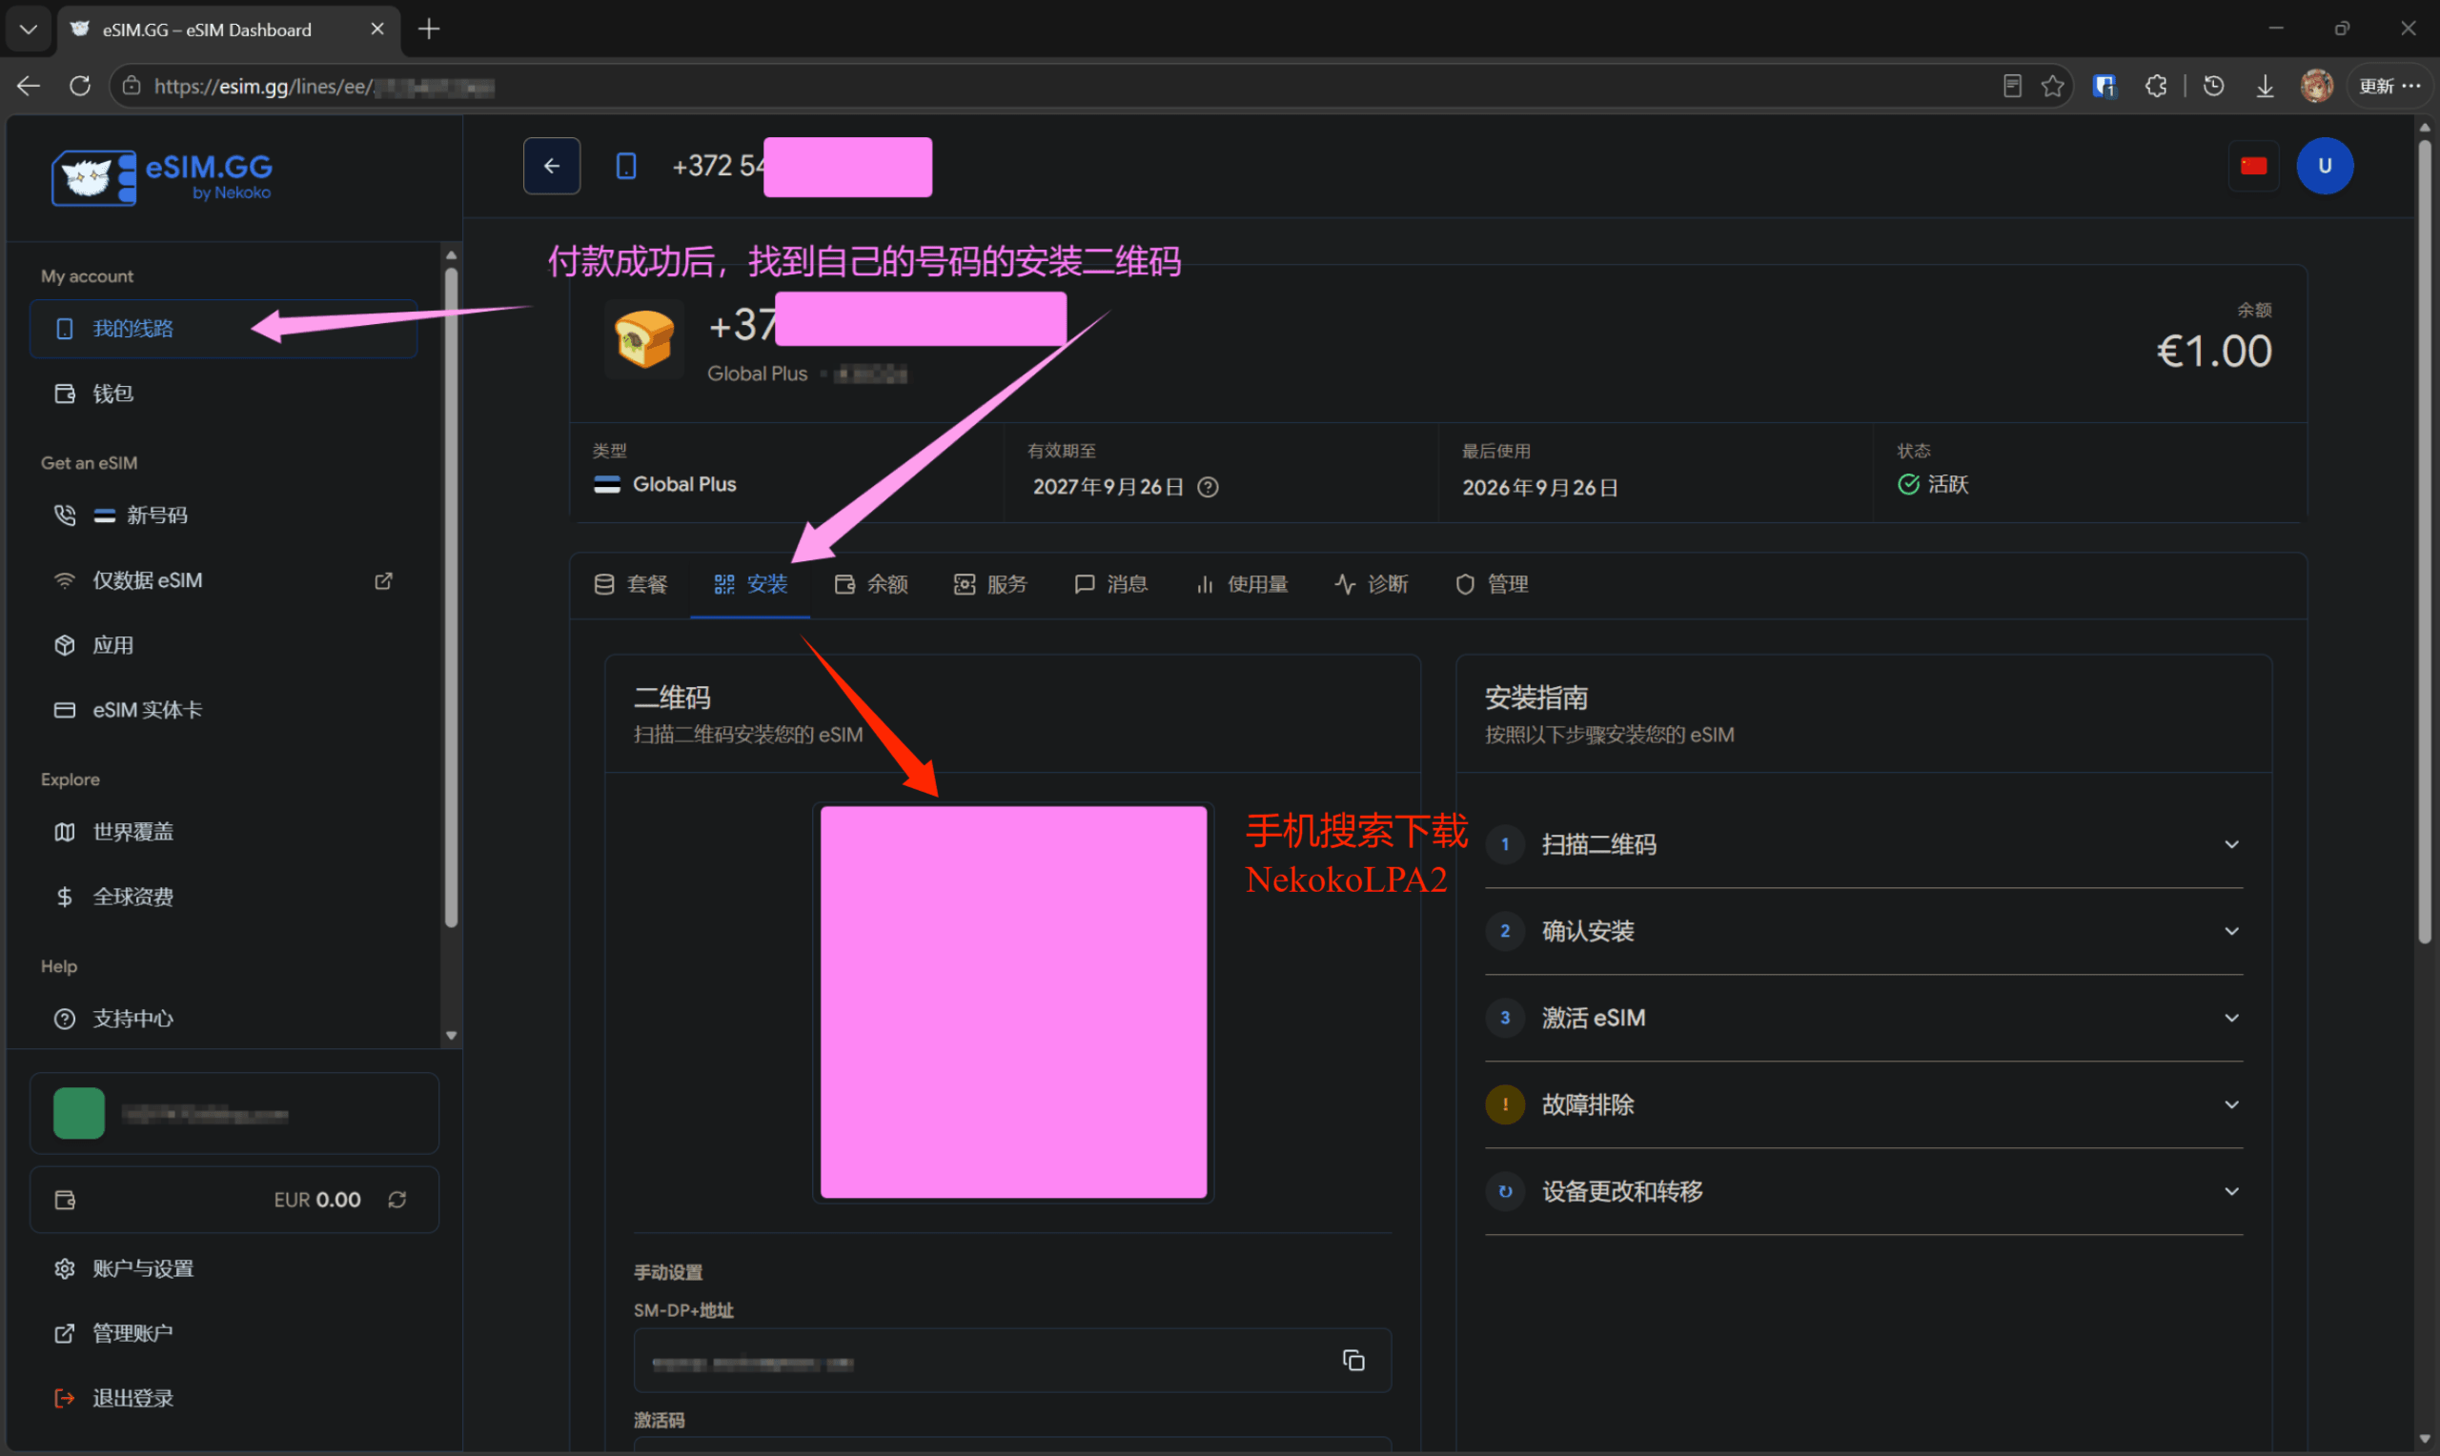Expand step 3 激活 eSIM

coord(1863,1018)
